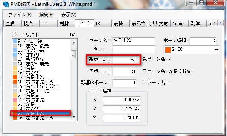The height and width of the screenshot is (136, 227).
Task: Switch to the ---- tab
Action: tap(48, 23)
